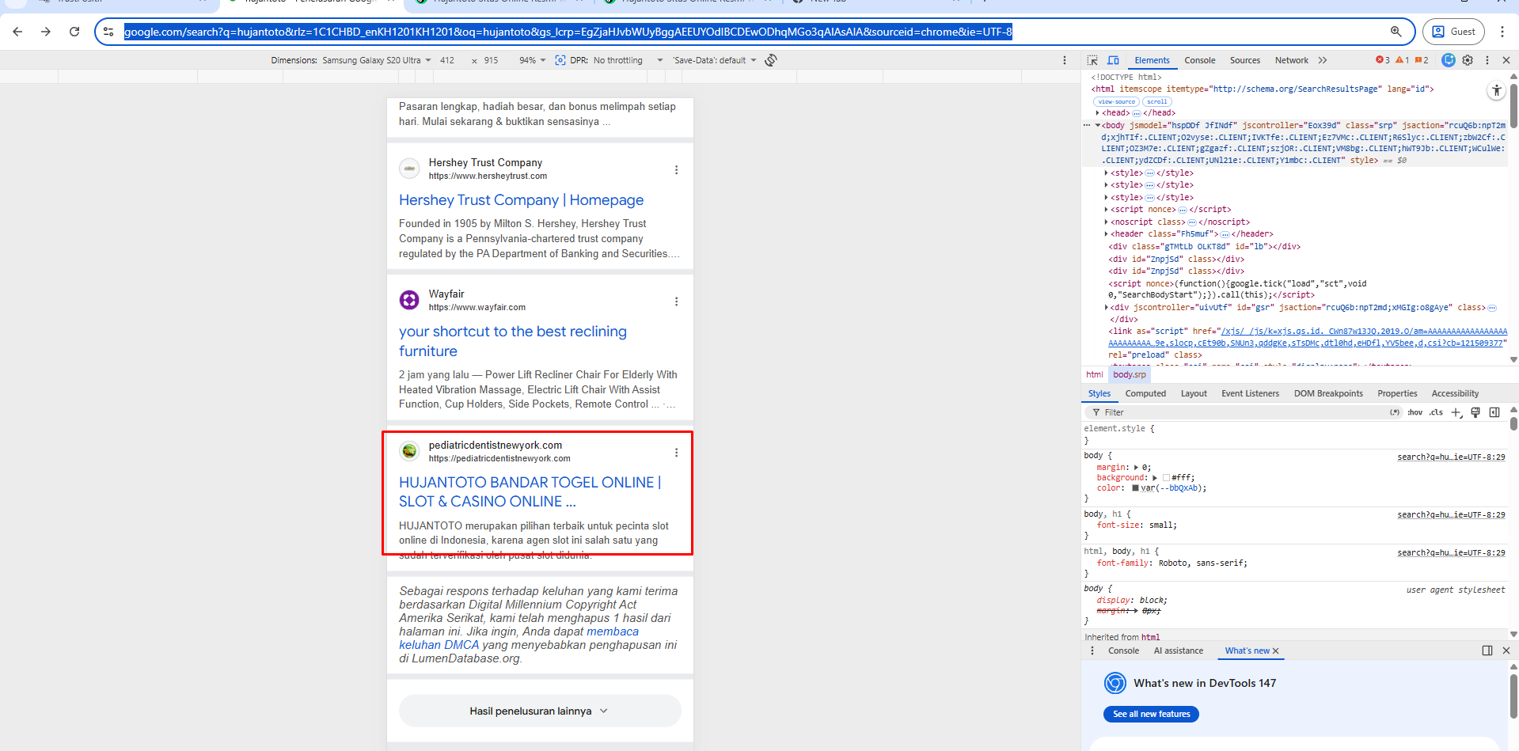Open the AI assistance icon in DevTools toolbar
1519x751 pixels.
pos(1448,60)
